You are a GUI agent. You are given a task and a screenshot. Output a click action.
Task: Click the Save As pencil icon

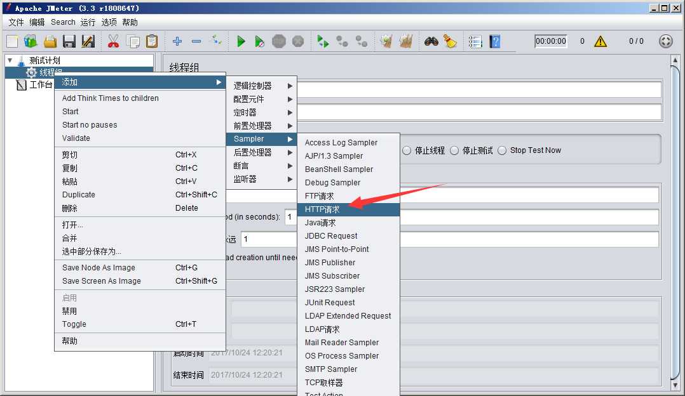(88, 41)
